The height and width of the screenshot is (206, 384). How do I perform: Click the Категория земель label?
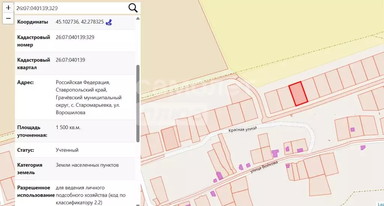pos(30,169)
